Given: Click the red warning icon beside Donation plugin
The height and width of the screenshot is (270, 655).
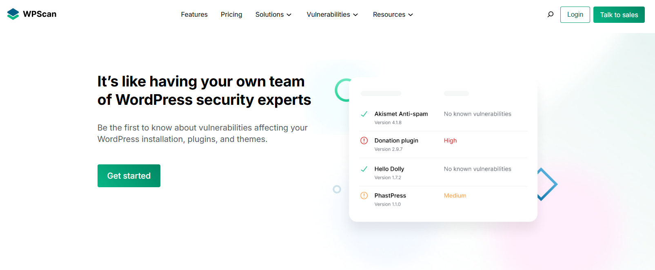Looking at the screenshot, I should tap(365, 141).
